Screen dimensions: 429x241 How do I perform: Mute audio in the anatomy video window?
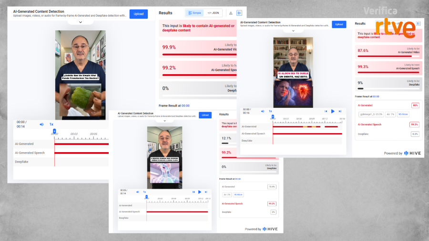138,192
